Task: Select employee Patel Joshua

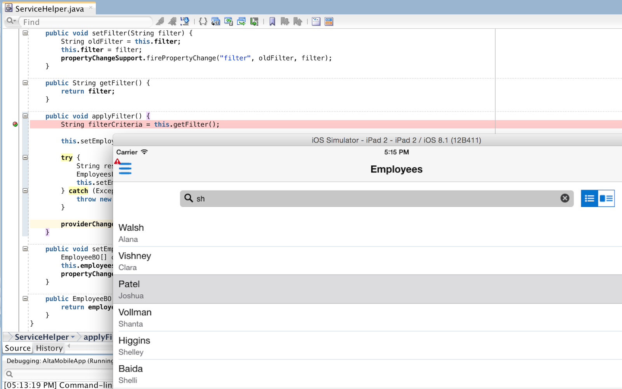Action: click(367, 289)
